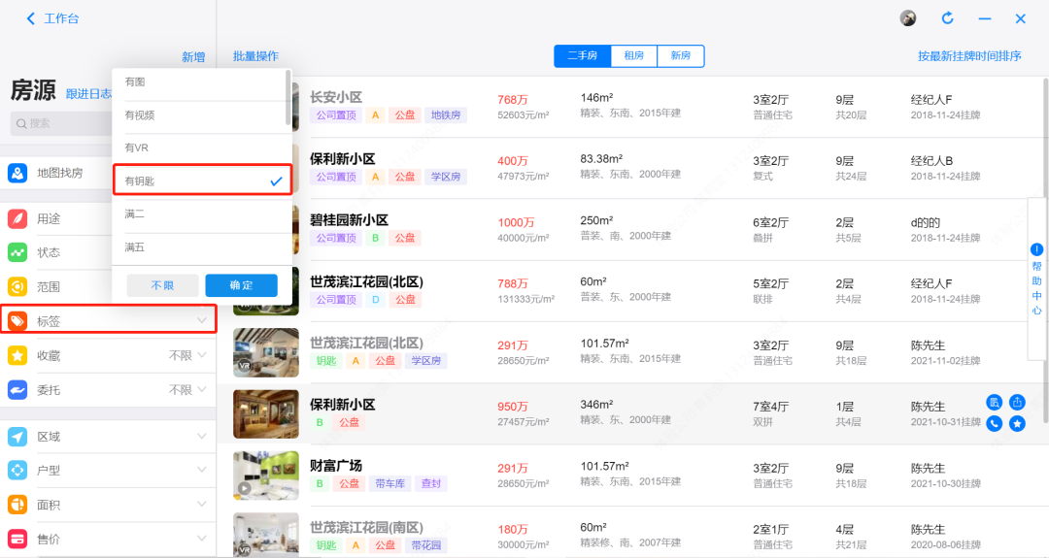Screen dimensions: 1049x558
Task: Click the favorite star icon on 950万 row
Action: tap(1017, 423)
